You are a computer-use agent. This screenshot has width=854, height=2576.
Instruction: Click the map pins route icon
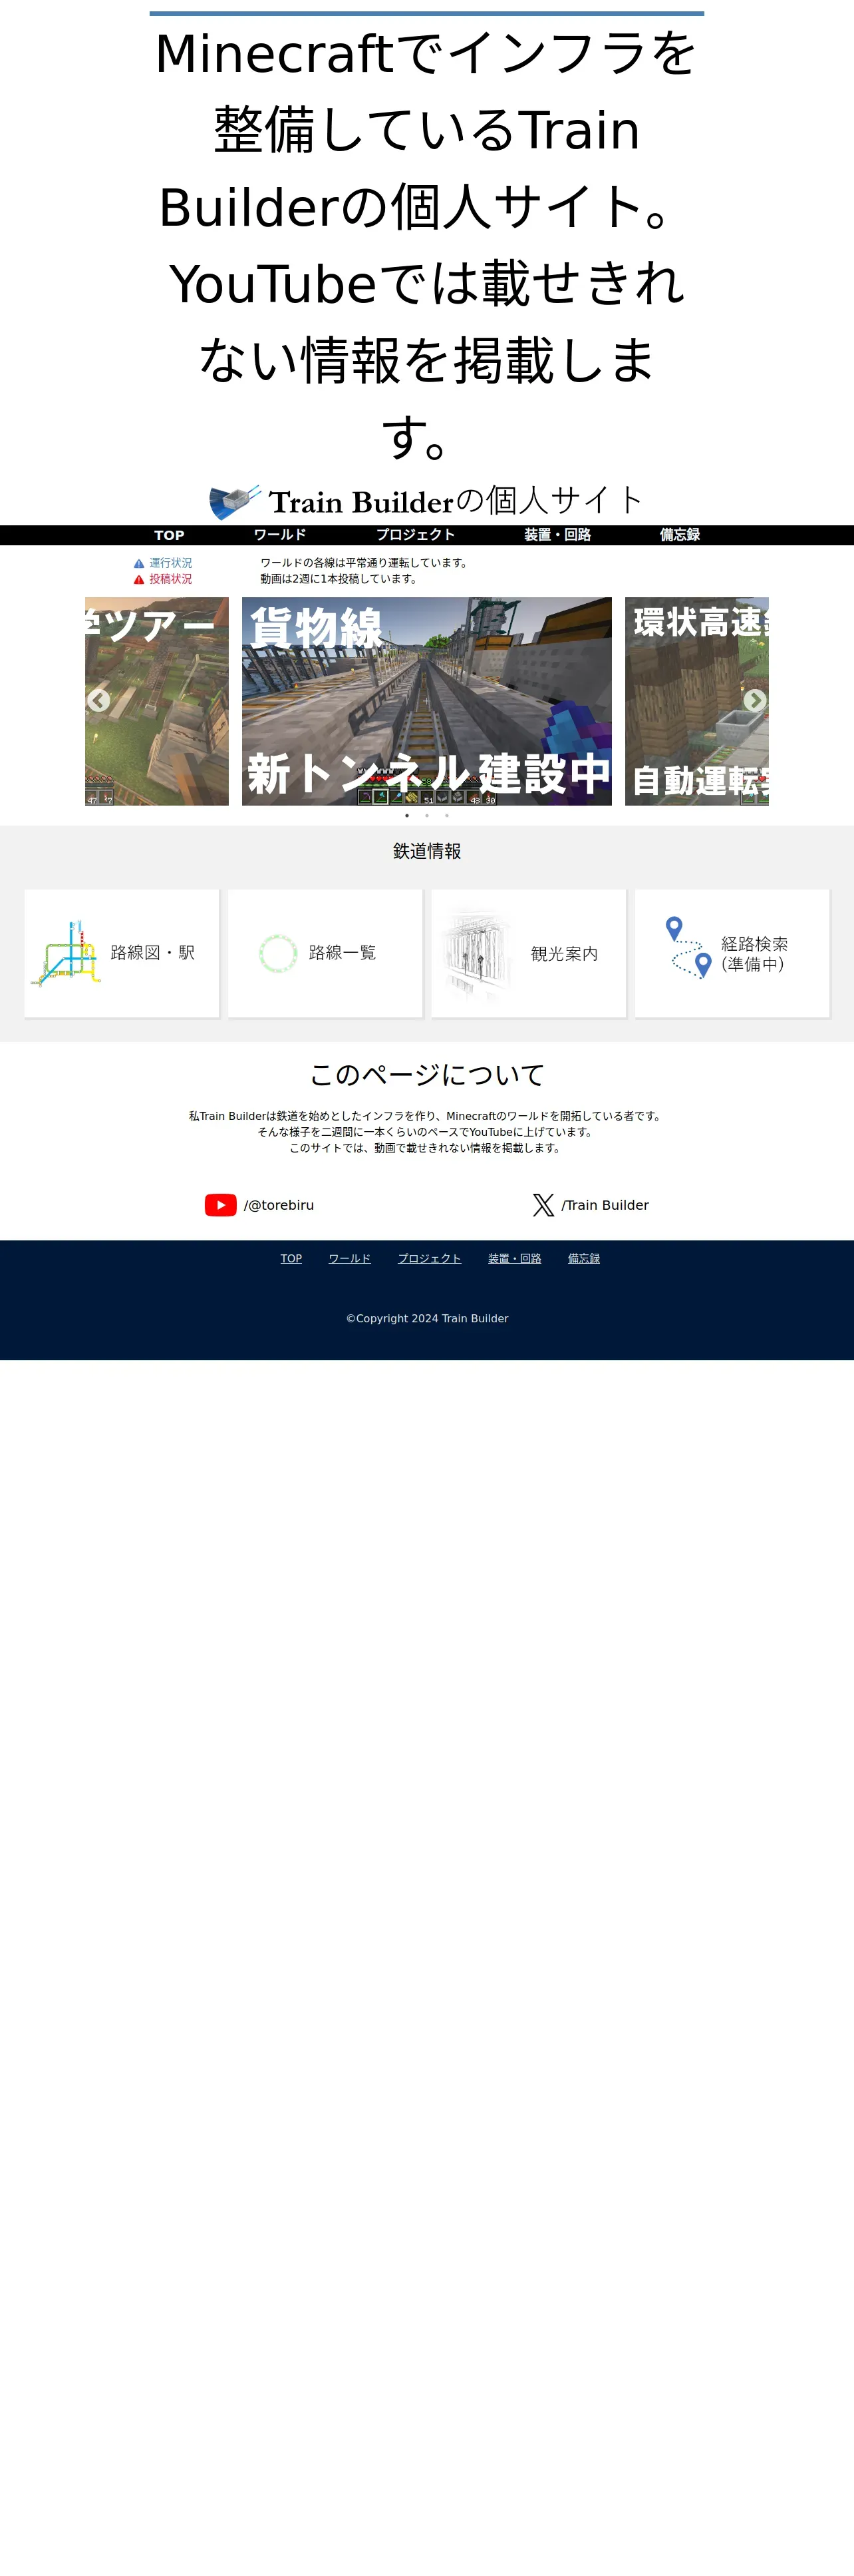tap(689, 947)
